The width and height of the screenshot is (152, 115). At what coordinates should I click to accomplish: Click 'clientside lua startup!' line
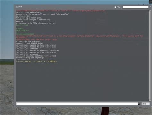pos(28,42)
